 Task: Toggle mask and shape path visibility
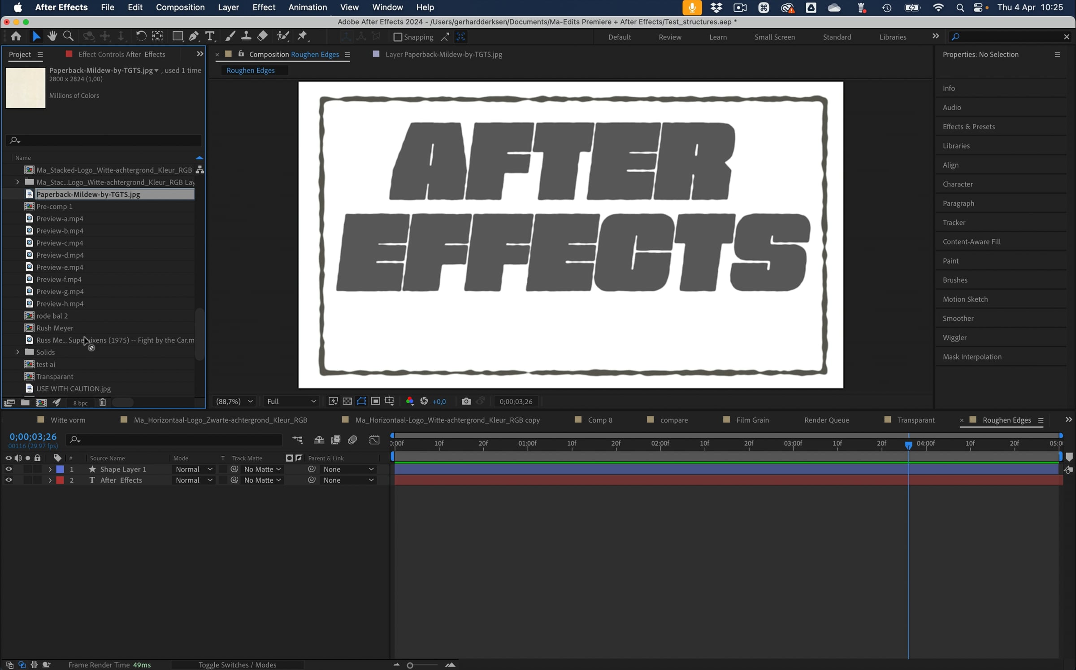tap(361, 402)
